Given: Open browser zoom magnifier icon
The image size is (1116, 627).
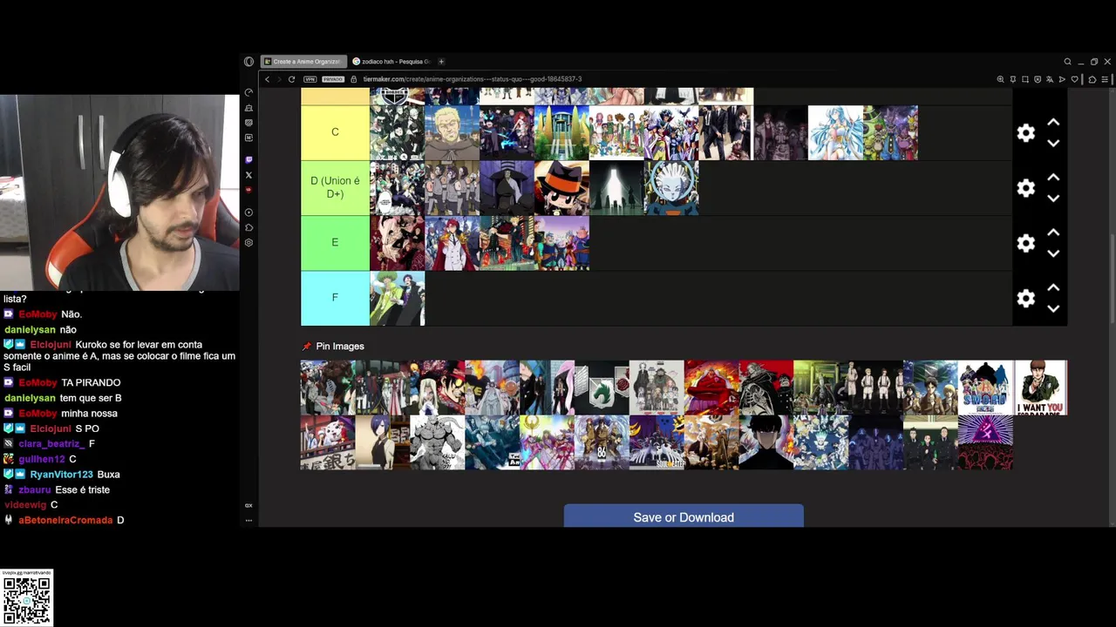Looking at the screenshot, I should pyautogui.click(x=1000, y=79).
